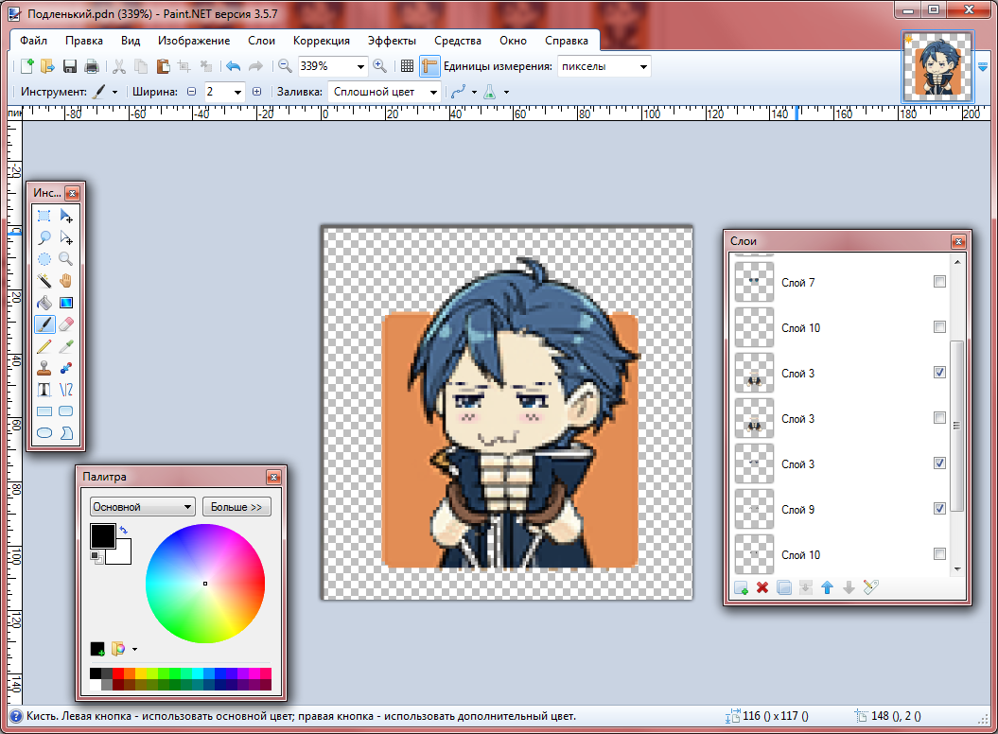Viewport: 998px width, 734px height.
Task: Click the Undo arrow icon
Action: 233,66
